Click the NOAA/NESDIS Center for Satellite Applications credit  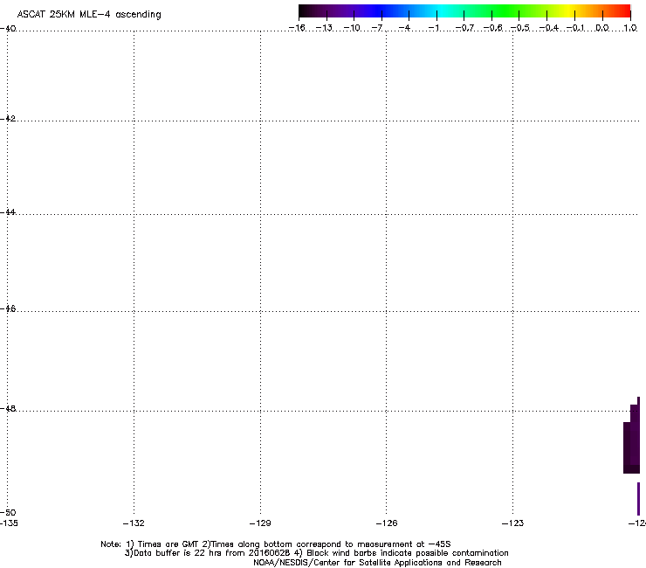[377, 563]
